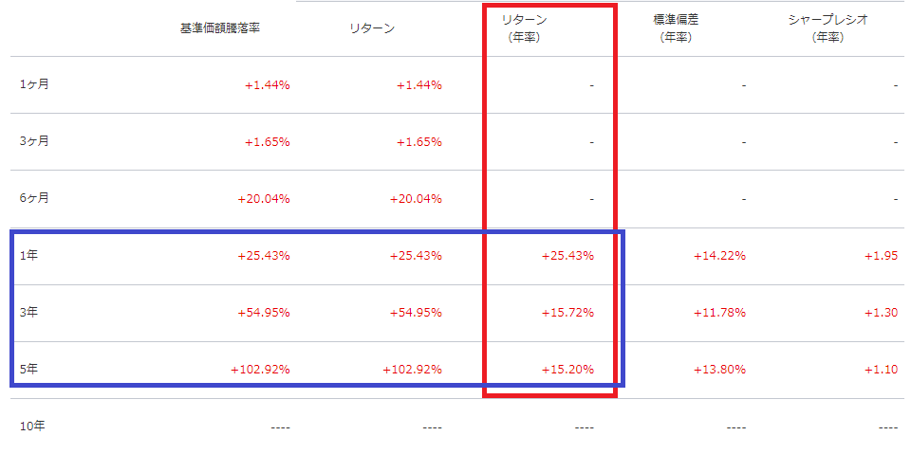The image size is (911, 454).
Task: Select the 1ヶ月 row label
Action: coord(34,84)
